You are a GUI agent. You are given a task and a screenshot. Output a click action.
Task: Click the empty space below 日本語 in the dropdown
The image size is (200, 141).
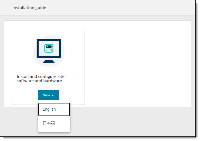point(54,130)
